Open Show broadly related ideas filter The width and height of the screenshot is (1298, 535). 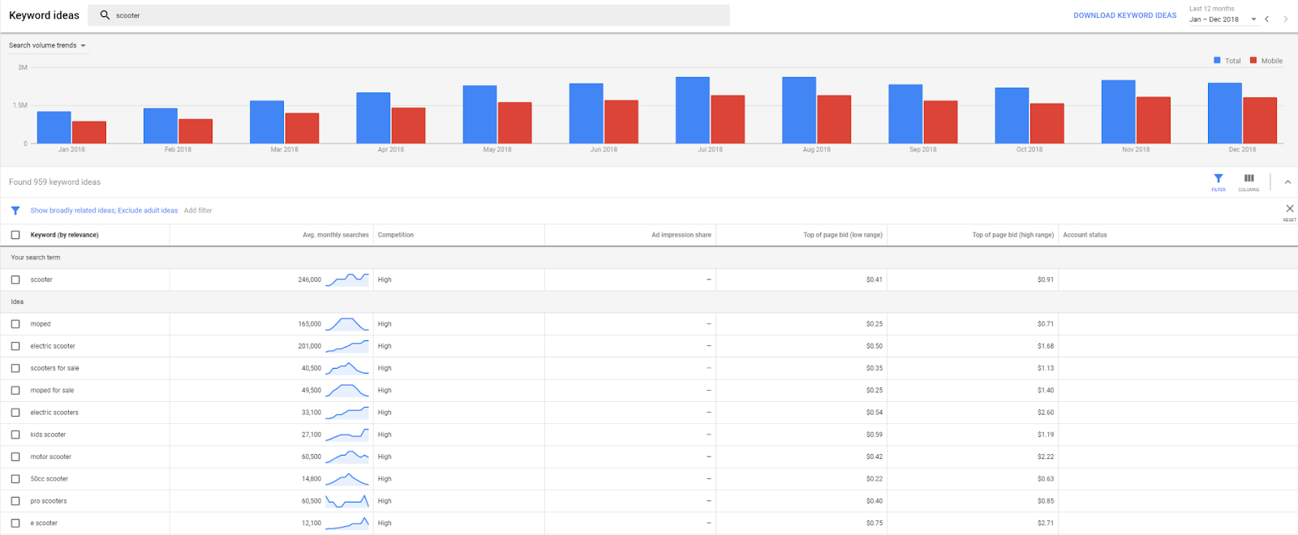click(104, 211)
